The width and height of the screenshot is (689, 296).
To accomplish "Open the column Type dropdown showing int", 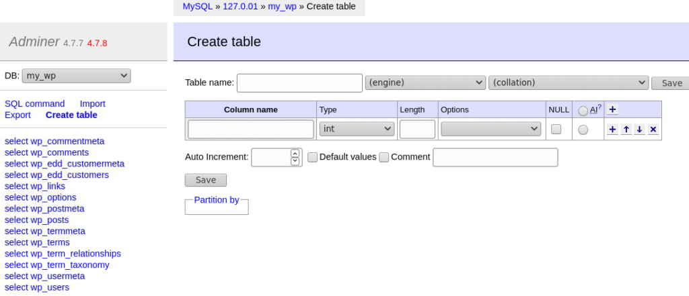I will pos(357,129).
